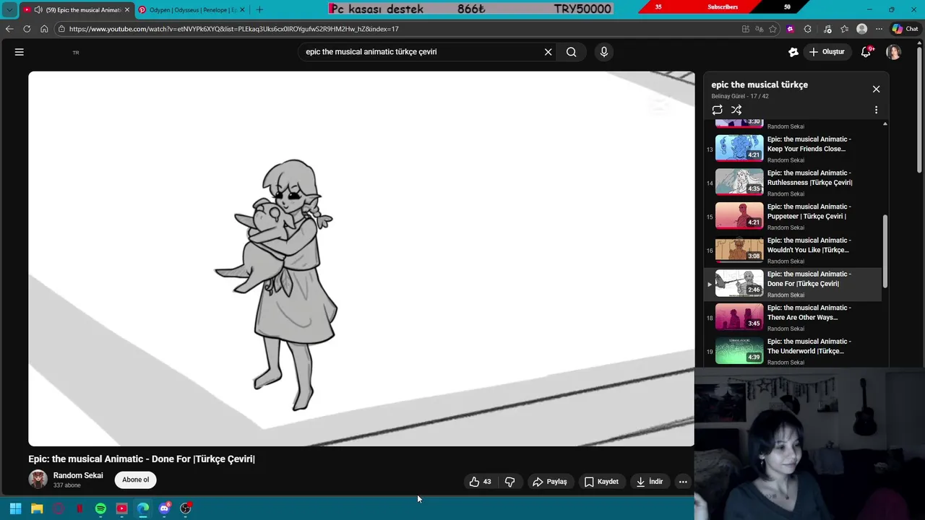Open the YouTube hamburger guide menu
Screen dimensions: 925x520
[x=20, y=52]
